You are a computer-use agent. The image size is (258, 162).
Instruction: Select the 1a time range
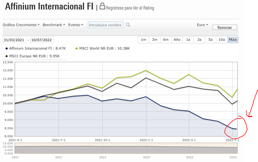pyautogui.click(x=188, y=40)
